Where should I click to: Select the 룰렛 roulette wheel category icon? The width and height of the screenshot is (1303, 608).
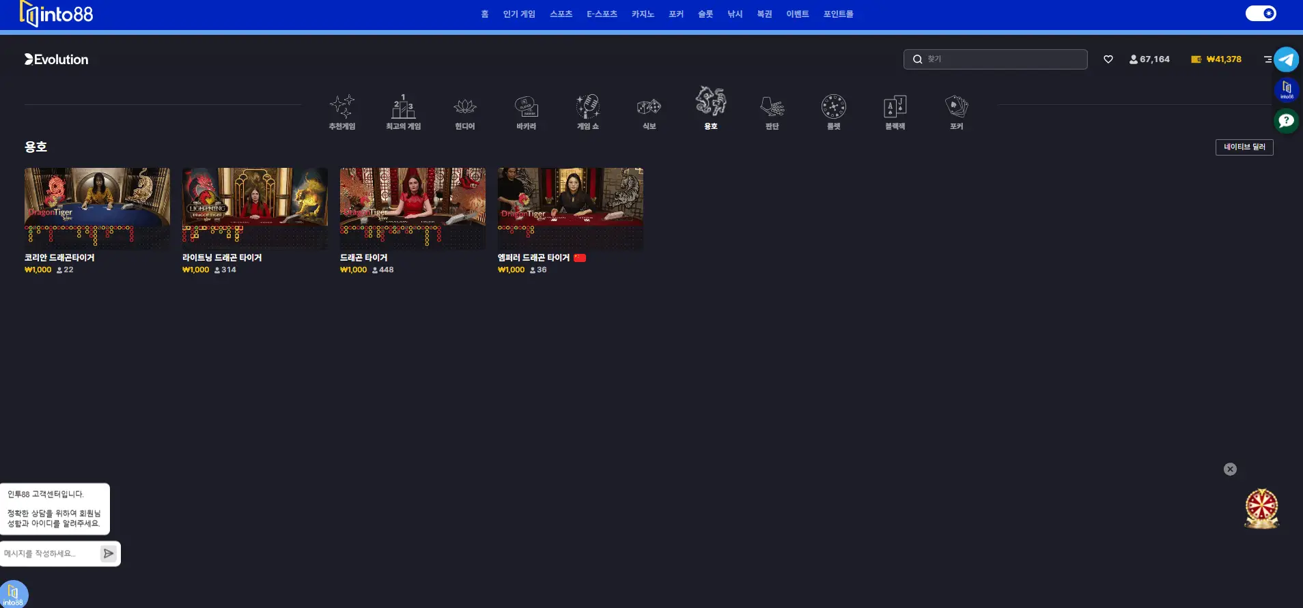click(834, 106)
